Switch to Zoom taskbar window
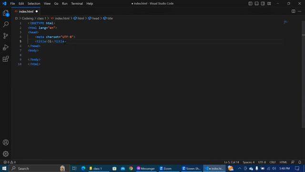This screenshot has width=305, height=172. point(168,169)
